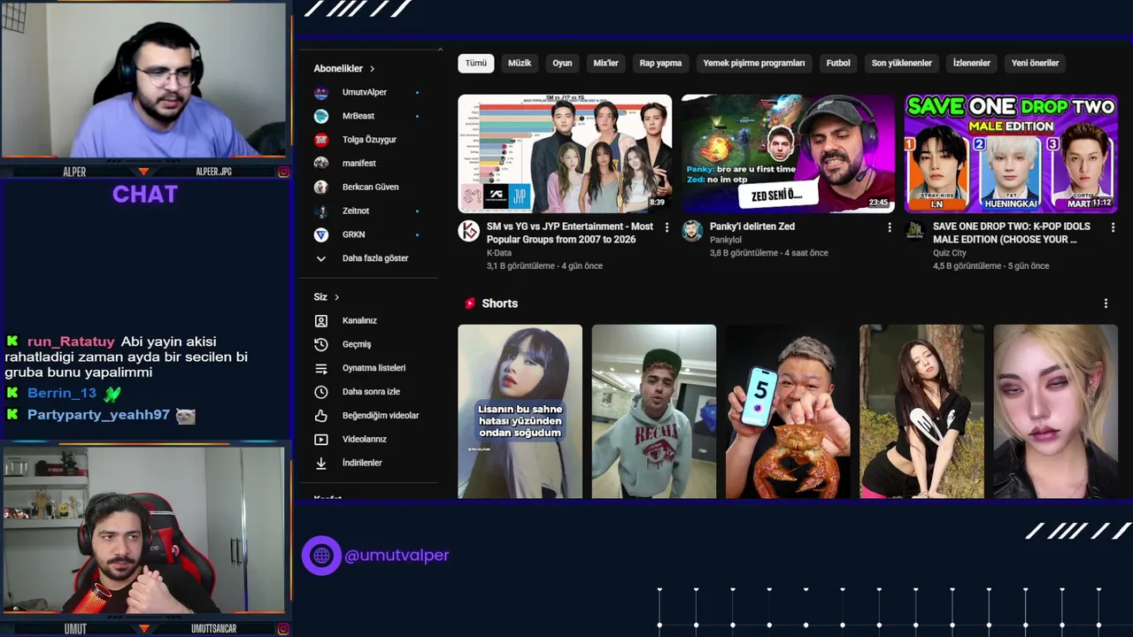Expand the Siz section chevron

(336, 297)
